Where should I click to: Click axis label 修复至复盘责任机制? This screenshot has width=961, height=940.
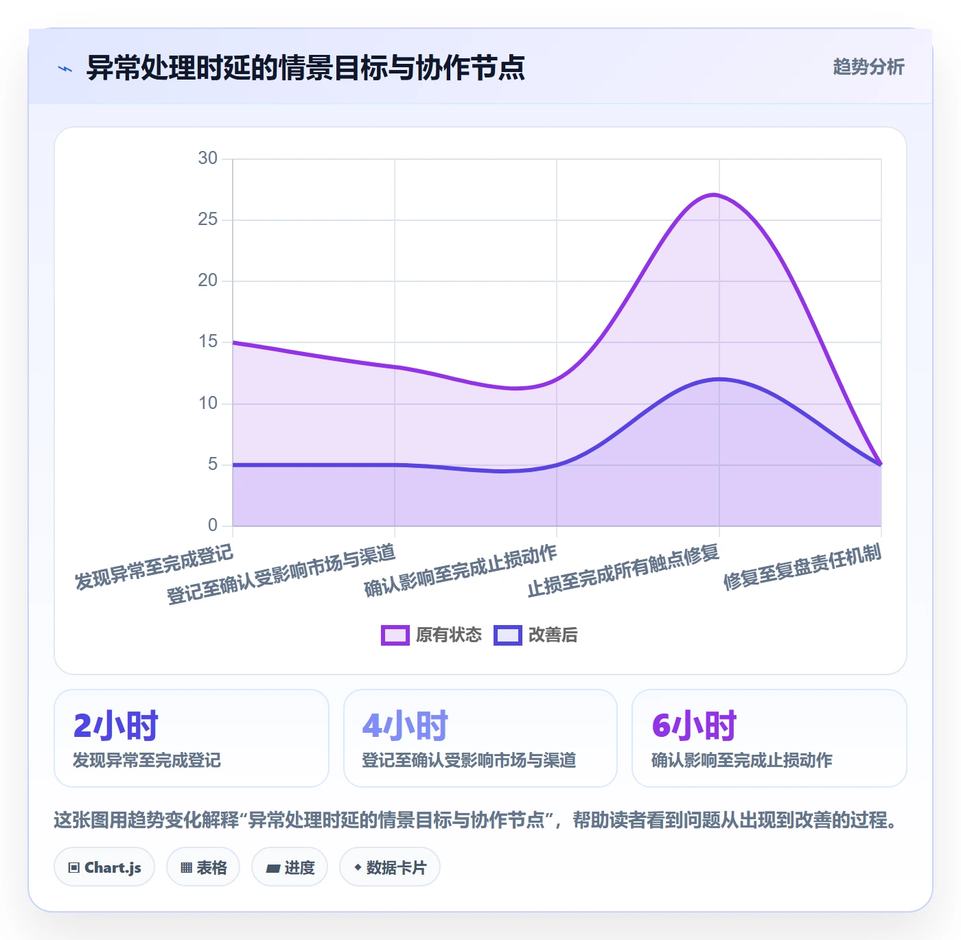[x=802, y=567]
